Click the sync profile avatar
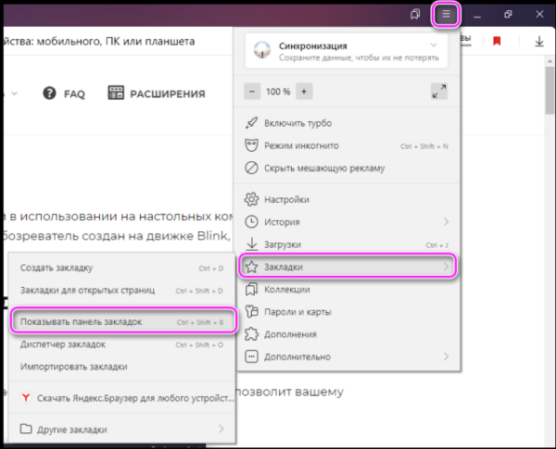 [262, 50]
